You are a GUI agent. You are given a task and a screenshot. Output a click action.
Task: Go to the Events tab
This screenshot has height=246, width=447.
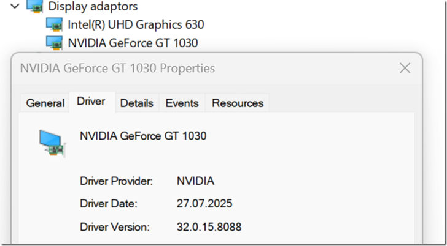(x=182, y=103)
